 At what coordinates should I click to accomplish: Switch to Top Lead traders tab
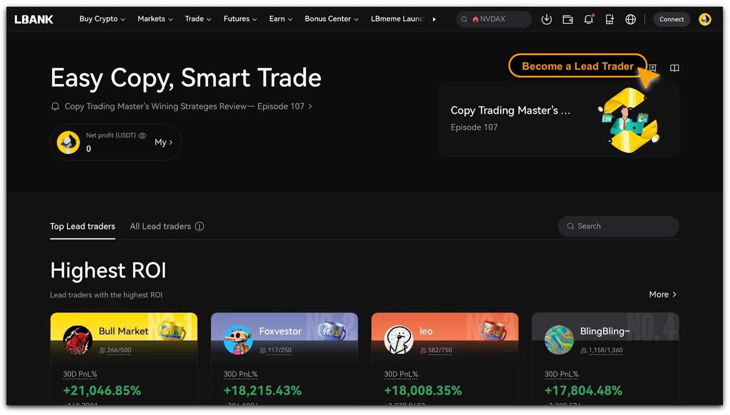[82, 226]
